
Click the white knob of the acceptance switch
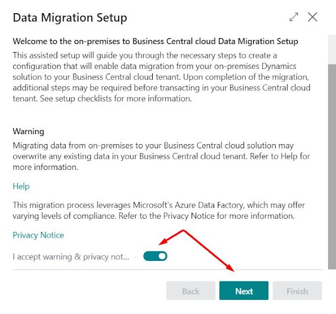pos(162,256)
